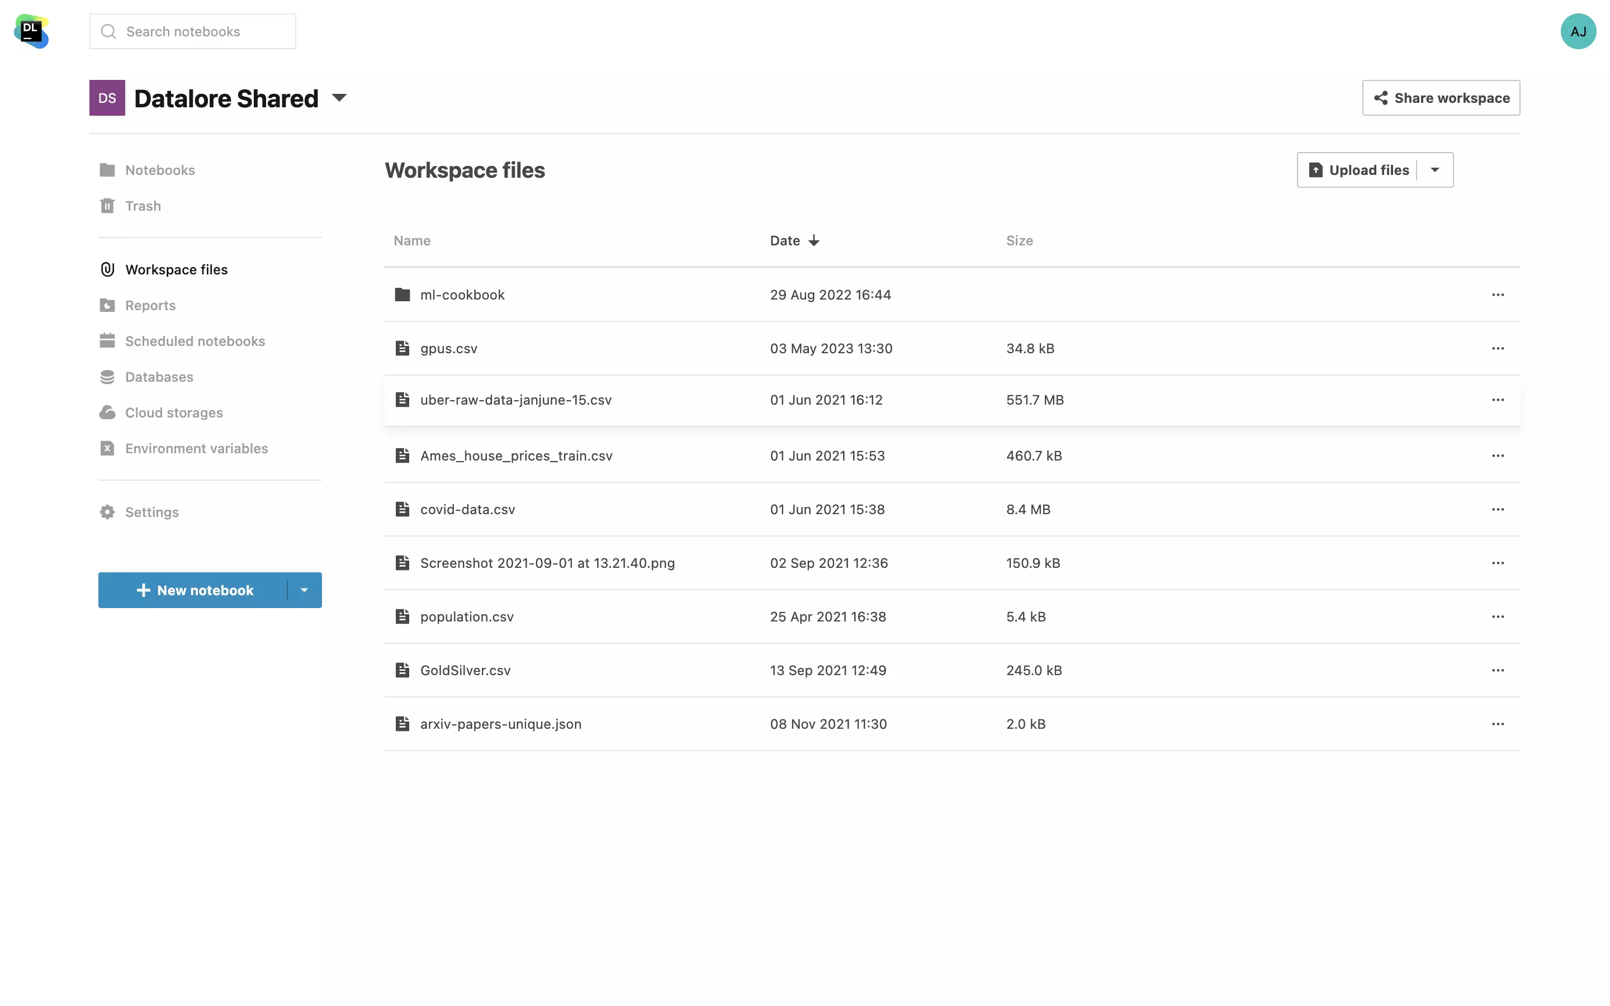Switch to Notebooks in the sidebar
This screenshot has width=1610, height=1006.
pos(160,170)
